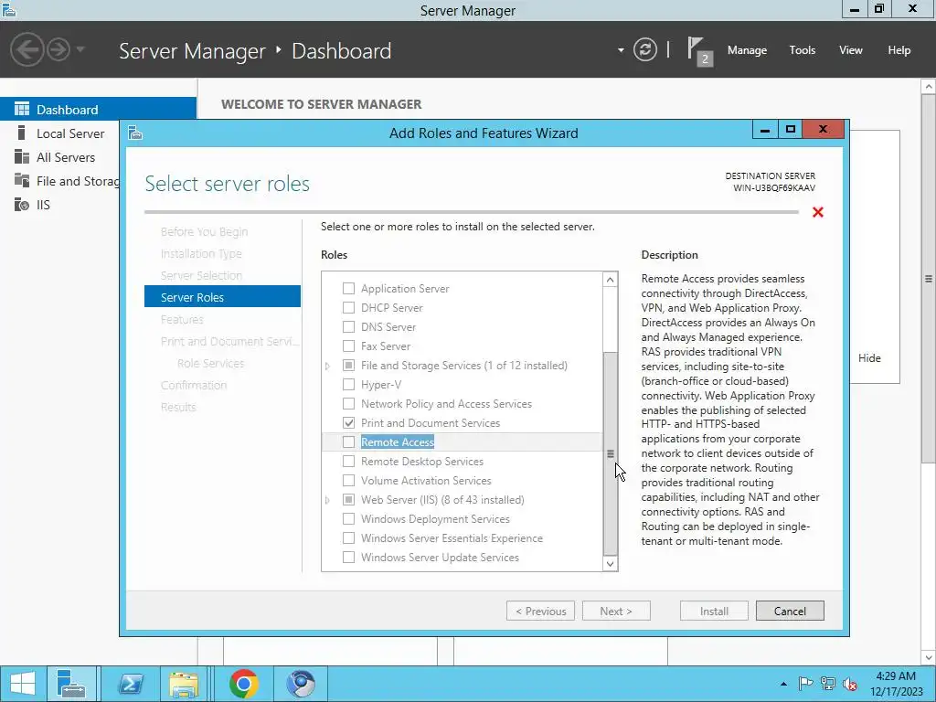Screen dimensions: 936x702
Task: Open the notifications flag icon
Action: [x=699, y=51]
